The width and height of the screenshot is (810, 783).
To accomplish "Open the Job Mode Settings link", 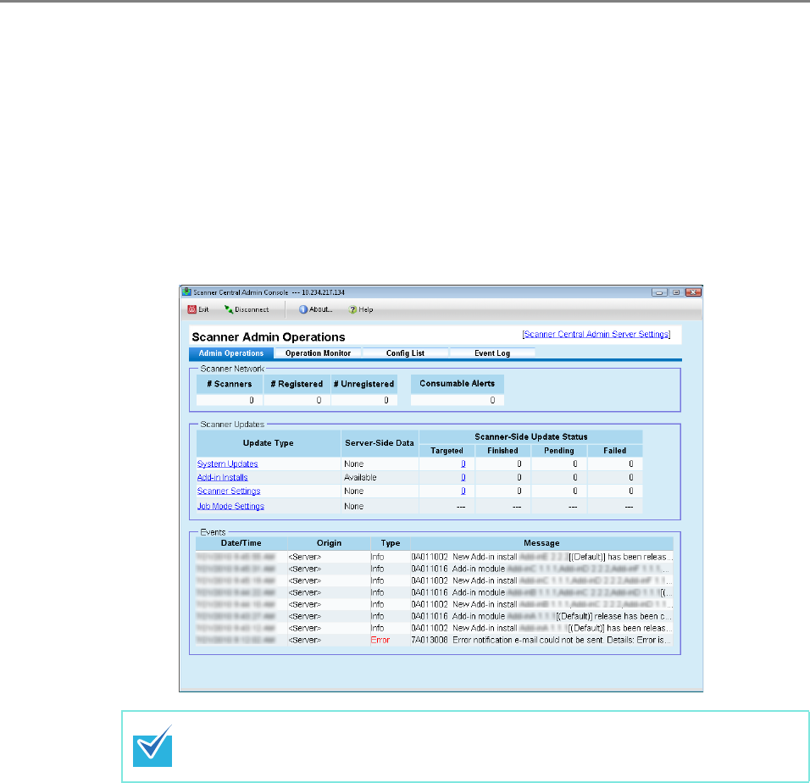I will 230,506.
